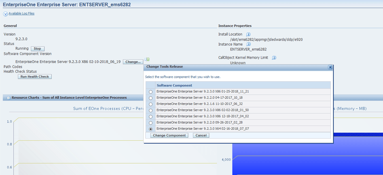The height and width of the screenshot is (175, 383).
Task: Click Change Component button
Action: click(x=169, y=135)
